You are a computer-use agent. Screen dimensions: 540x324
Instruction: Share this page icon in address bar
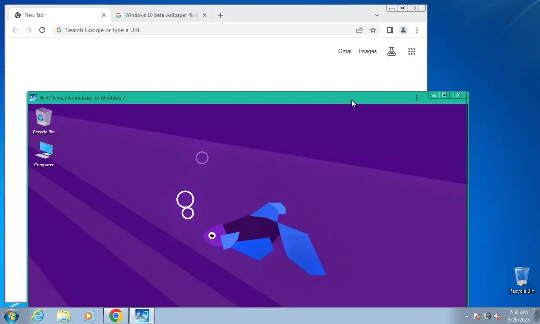(x=359, y=30)
